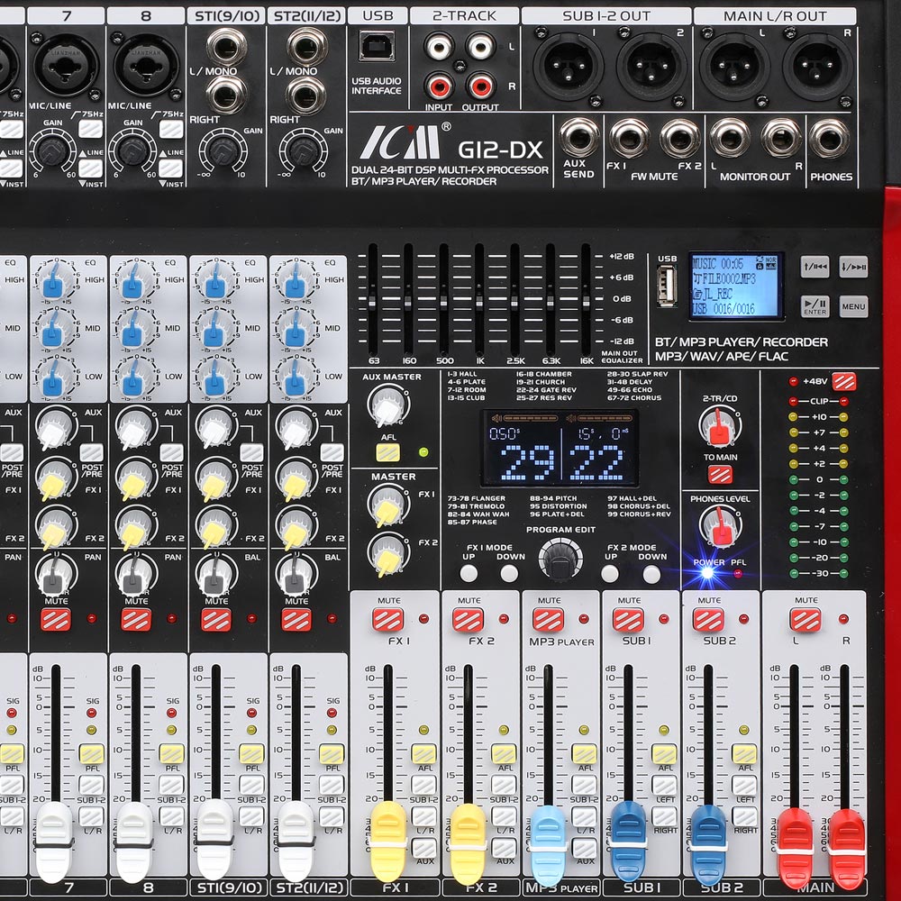Screen dimensions: 901x901
Task: Toggle AUX button on FX 2 strip
Action: tap(504, 848)
